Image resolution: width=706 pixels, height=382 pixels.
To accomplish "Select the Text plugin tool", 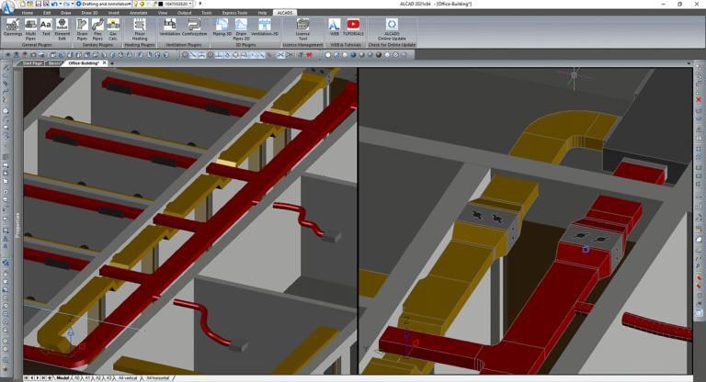I will [46, 28].
